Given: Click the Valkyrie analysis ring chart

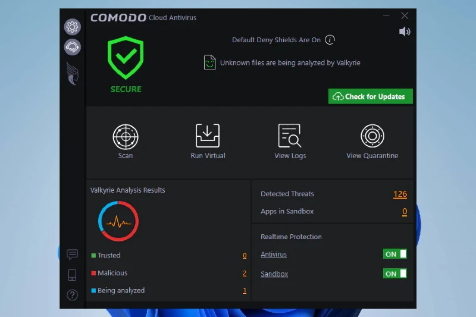Looking at the screenshot, I should coord(118,221).
